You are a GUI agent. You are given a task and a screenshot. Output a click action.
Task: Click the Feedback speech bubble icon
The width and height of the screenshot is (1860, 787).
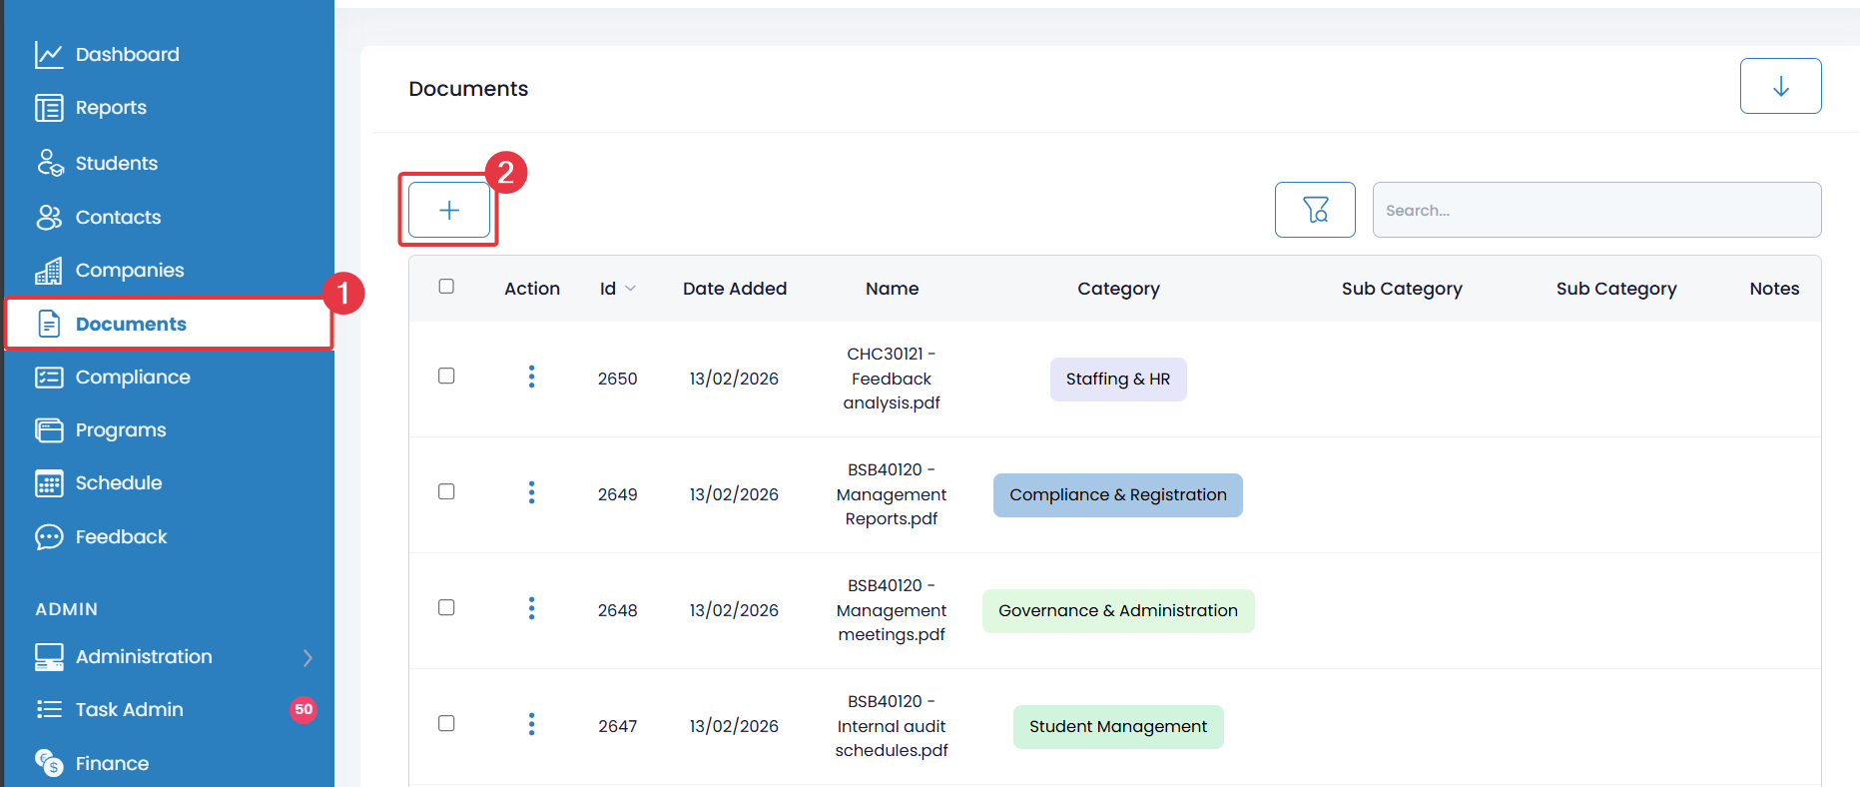click(x=49, y=537)
